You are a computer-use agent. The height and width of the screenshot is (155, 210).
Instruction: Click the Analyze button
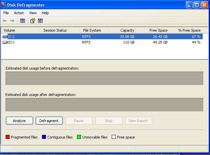point(20,121)
